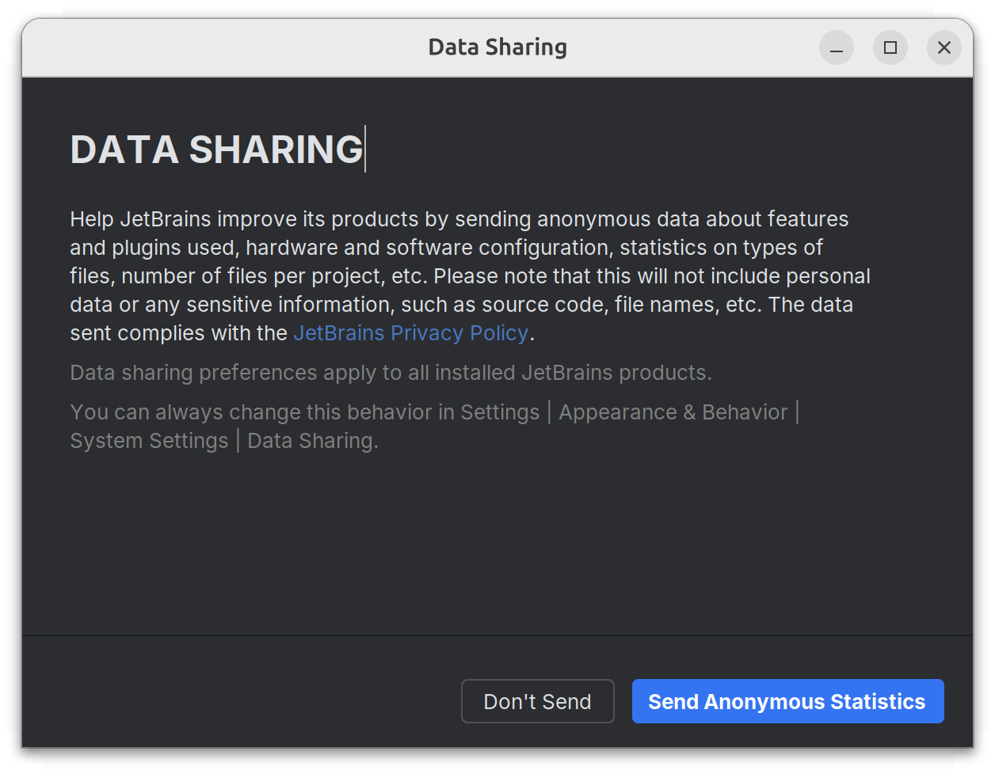Click the horizontal separator above the buttons
This screenshot has width=995, height=774.
coord(497,635)
